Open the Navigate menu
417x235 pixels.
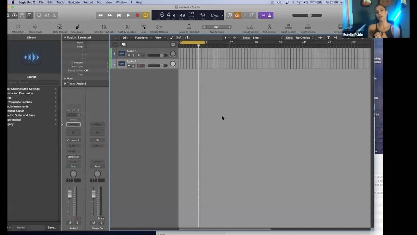pos(74,2)
